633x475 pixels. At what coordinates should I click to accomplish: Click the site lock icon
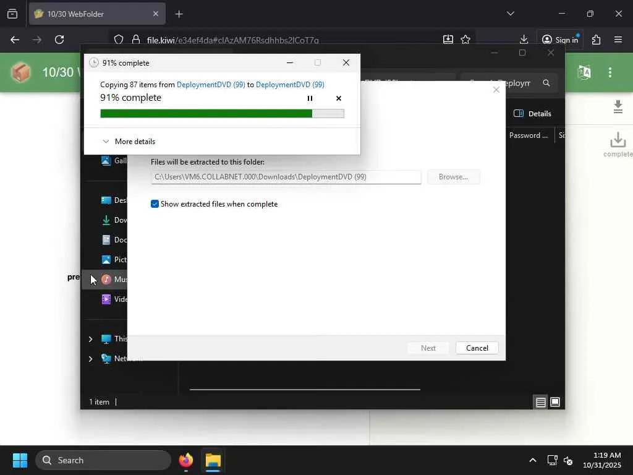(x=136, y=40)
